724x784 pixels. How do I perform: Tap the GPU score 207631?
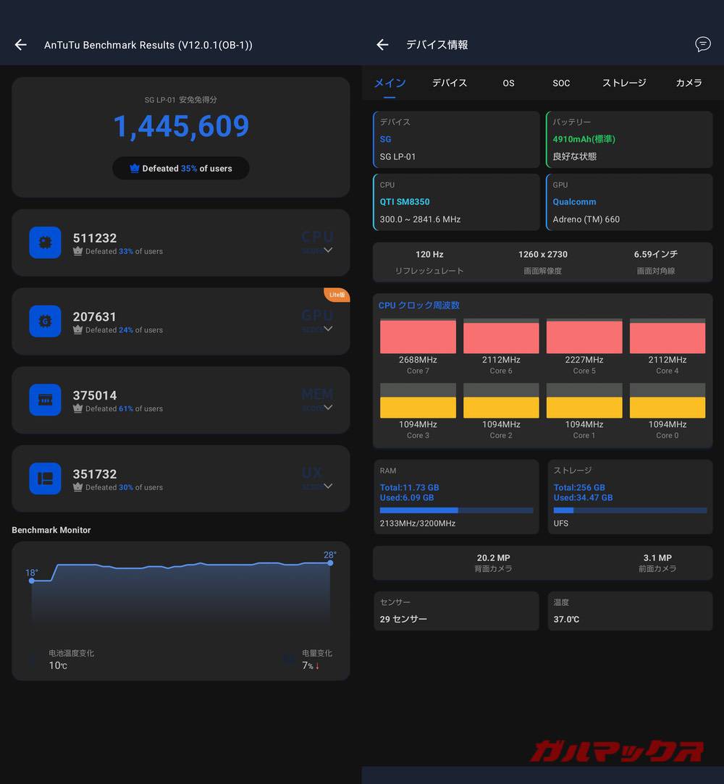95,316
